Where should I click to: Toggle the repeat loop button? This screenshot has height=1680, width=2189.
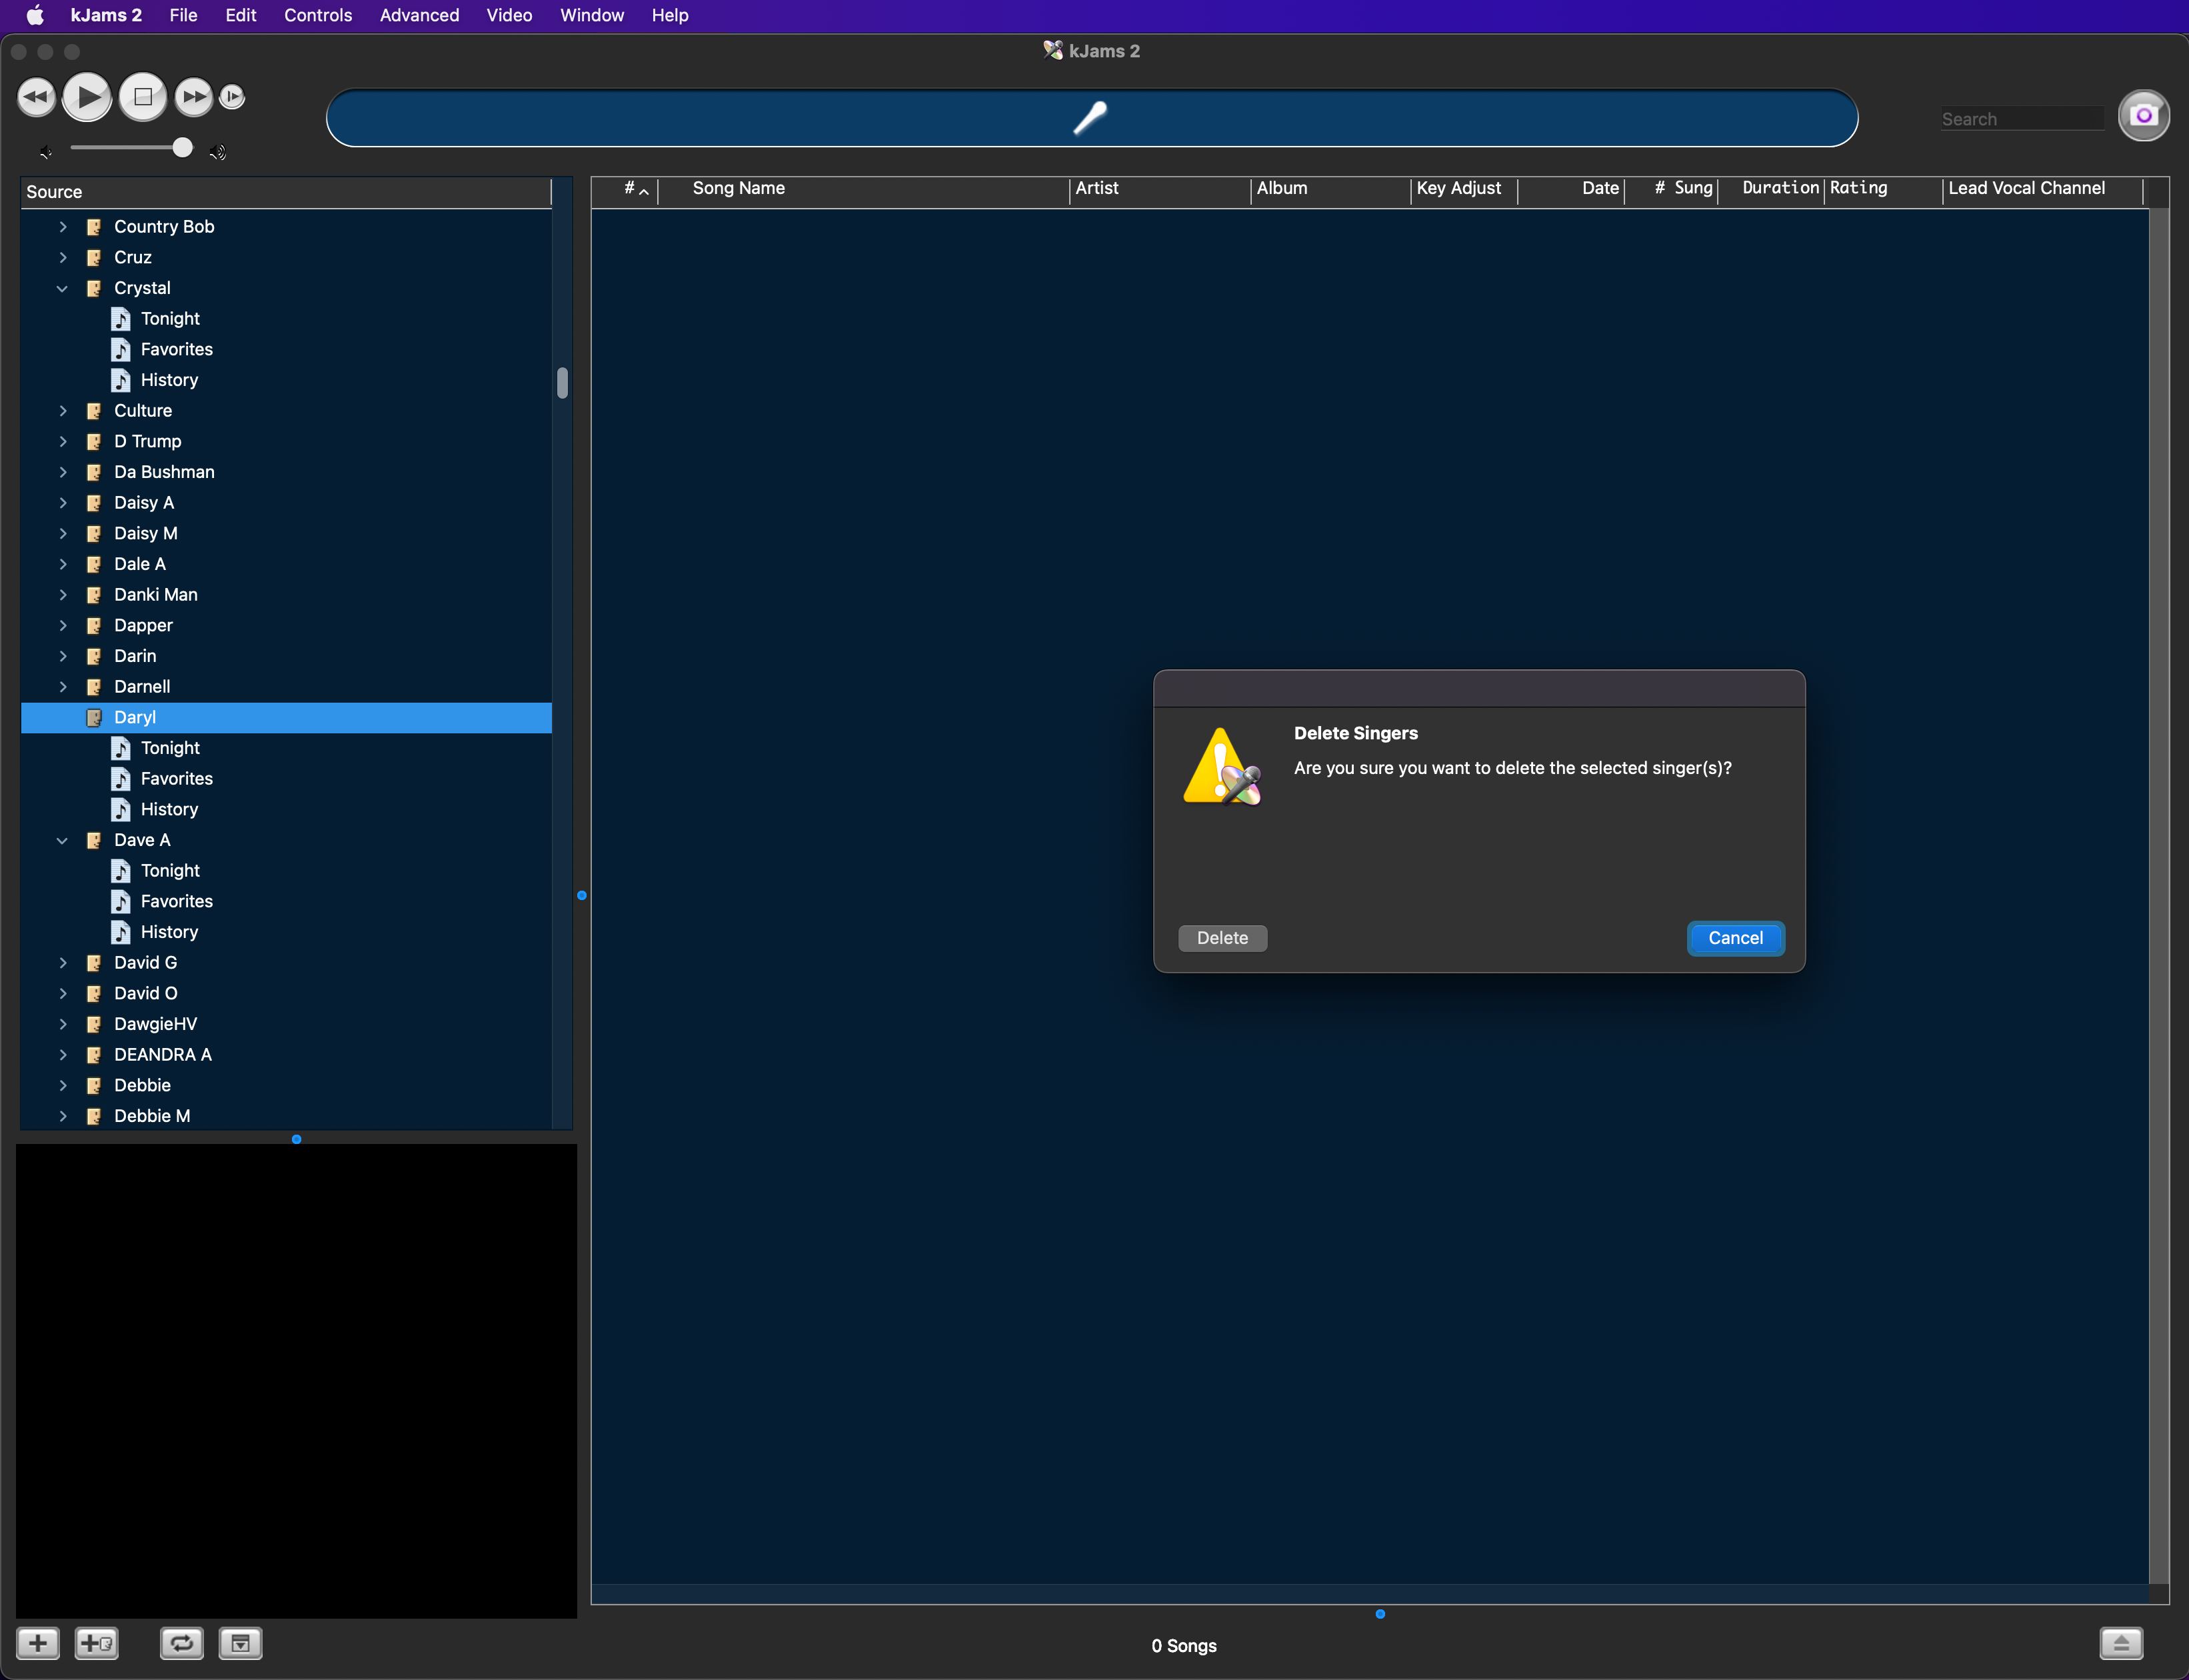(x=182, y=1643)
